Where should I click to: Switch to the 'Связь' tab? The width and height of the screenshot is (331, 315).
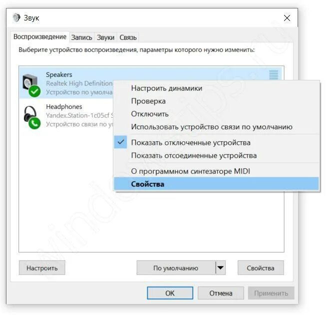(x=128, y=37)
